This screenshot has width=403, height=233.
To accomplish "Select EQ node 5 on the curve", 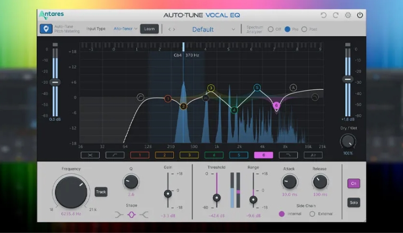I will 257,87.
